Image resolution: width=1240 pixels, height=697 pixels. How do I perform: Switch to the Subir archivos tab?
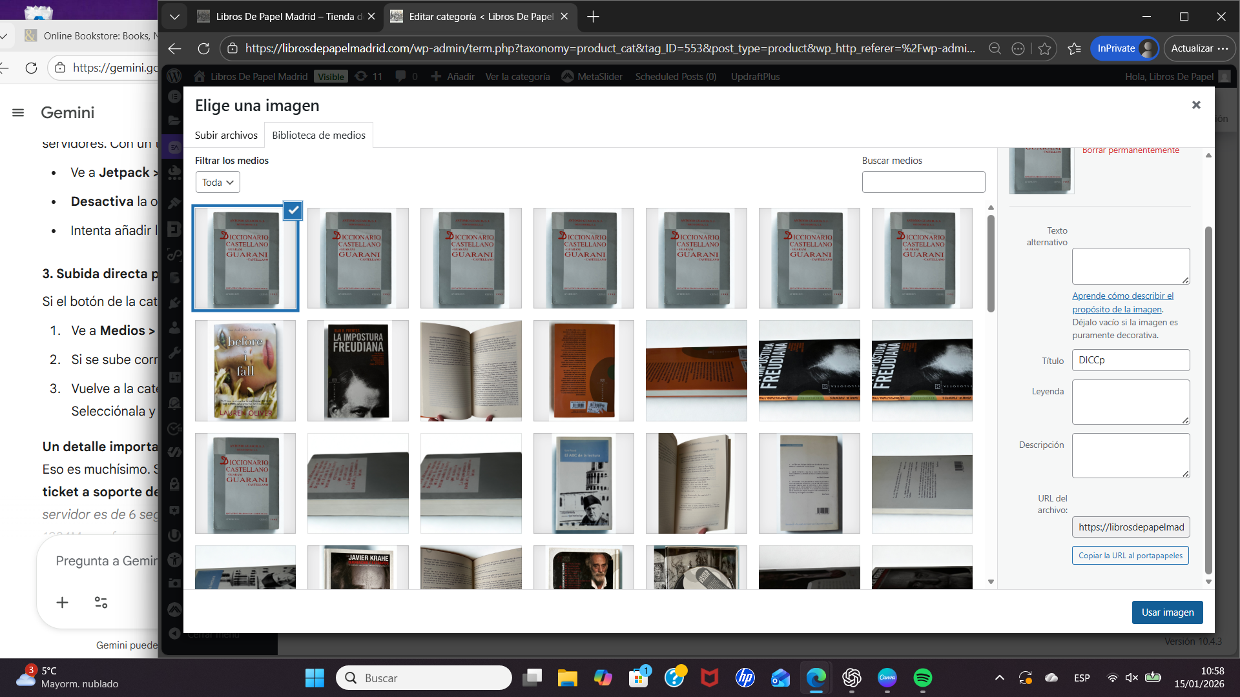(226, 135)
